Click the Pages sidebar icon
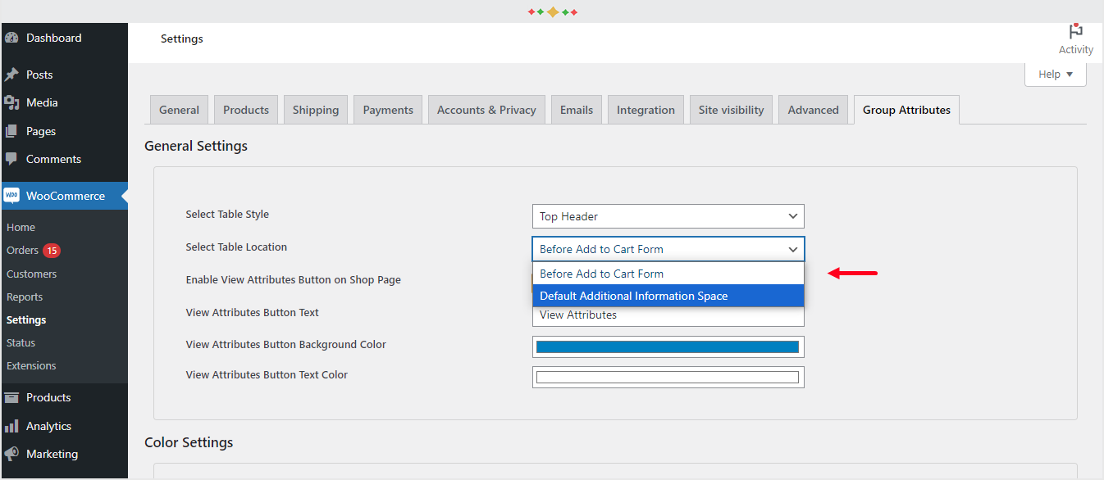The image size is (1104, 480). (12, 130)
